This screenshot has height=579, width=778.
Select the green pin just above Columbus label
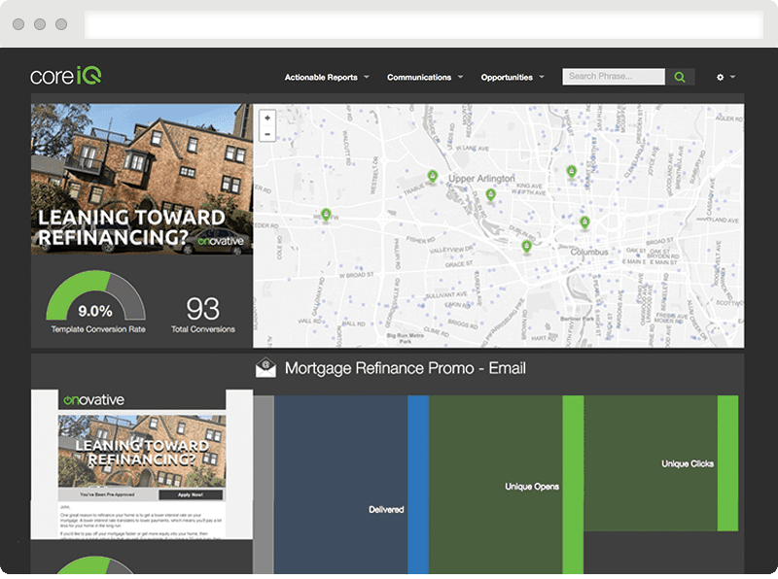[x=585, y=222]
